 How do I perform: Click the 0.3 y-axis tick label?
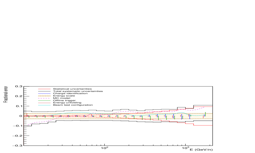coord(19,86)
